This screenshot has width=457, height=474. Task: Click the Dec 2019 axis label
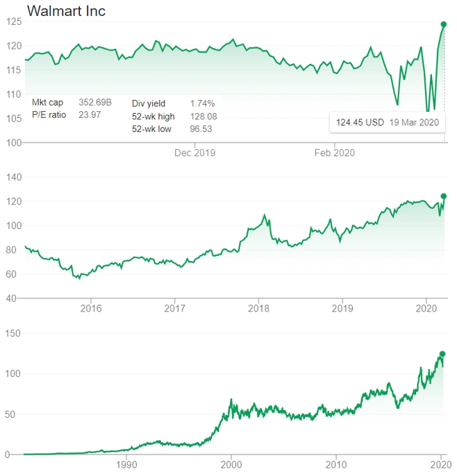tap(194, 153)
